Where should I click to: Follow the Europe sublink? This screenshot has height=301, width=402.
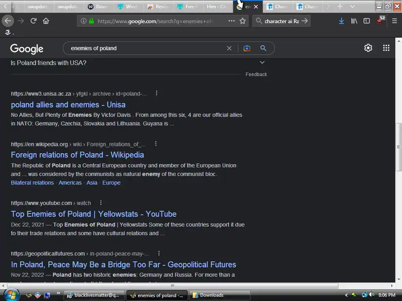[111, 183]
